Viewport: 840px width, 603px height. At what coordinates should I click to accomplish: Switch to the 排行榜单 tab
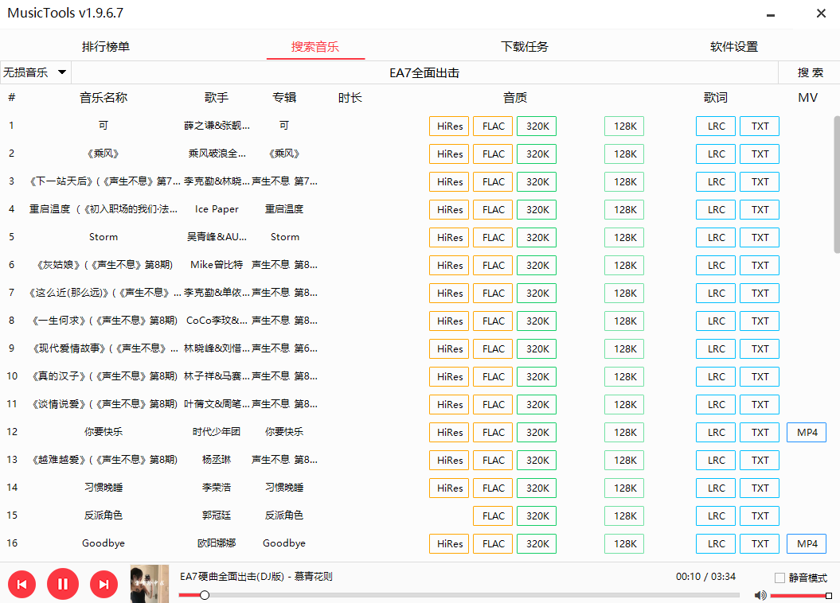(105, 47)
